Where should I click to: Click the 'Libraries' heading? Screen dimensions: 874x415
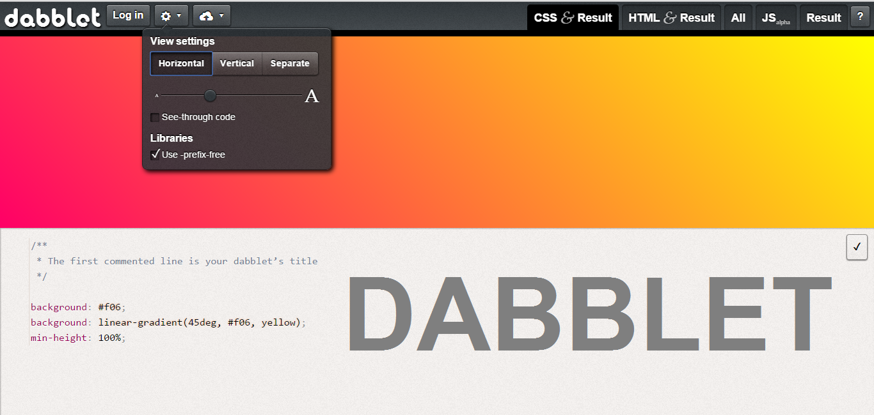tap(171, 138)
